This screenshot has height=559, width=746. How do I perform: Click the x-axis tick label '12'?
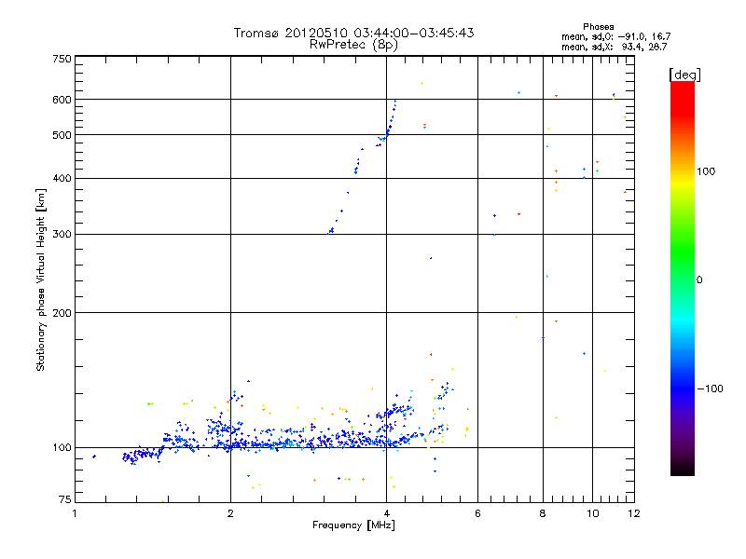pyautogui.click(x=634, y=513)
